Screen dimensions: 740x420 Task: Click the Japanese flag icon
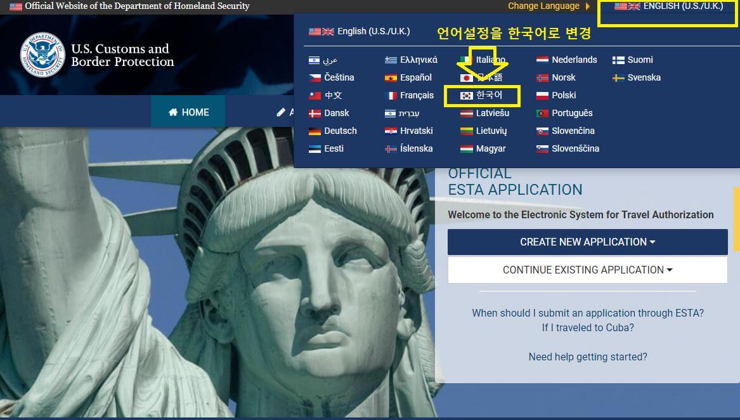click(466, 77)
